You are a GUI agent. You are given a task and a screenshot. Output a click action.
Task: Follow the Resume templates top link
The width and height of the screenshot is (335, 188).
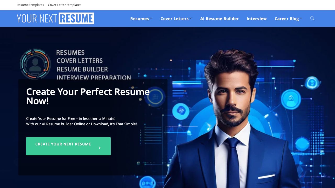[30, 5]
